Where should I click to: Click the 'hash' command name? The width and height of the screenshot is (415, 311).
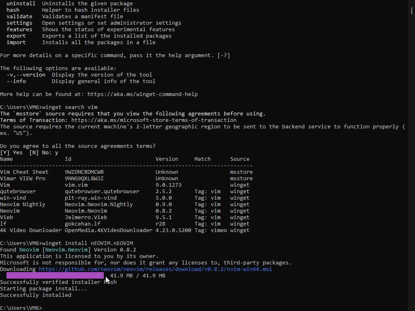click(x=13, y=10)
